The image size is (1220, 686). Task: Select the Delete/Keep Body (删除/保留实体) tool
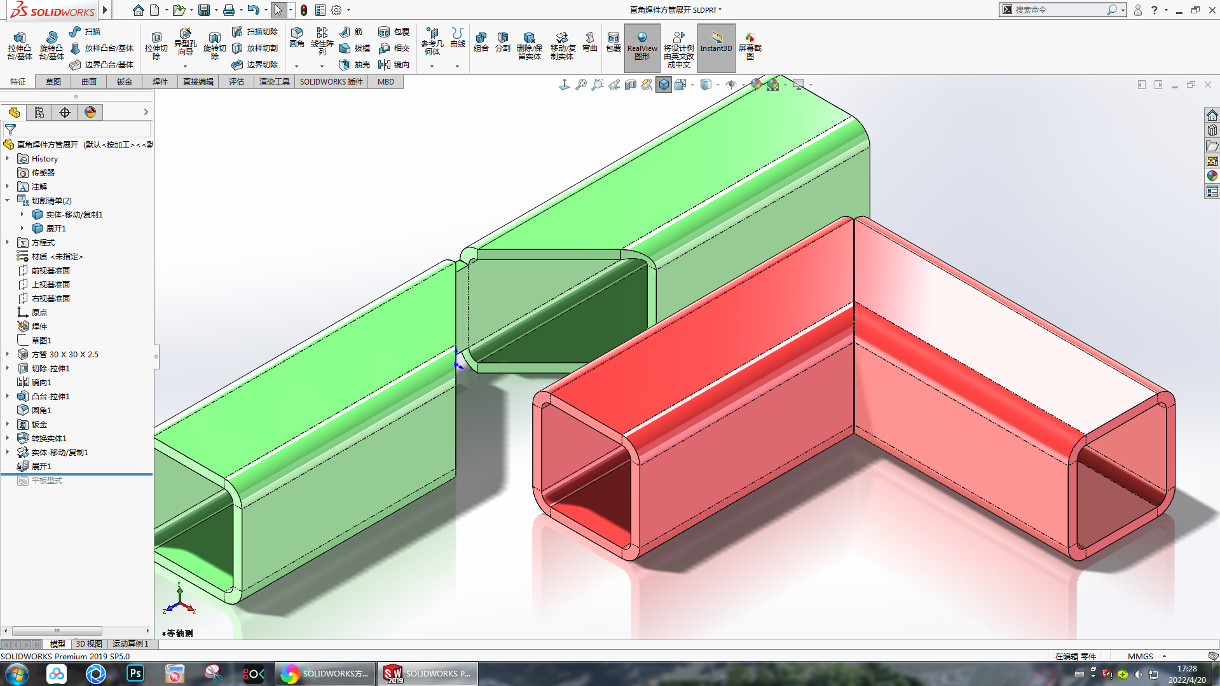coord(529,46)
